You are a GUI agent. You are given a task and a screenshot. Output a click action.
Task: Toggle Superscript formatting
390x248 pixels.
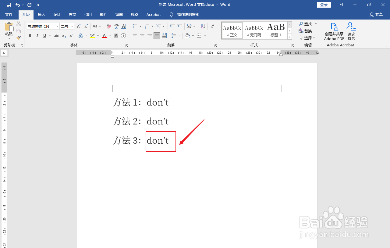(x=71, y=36)
